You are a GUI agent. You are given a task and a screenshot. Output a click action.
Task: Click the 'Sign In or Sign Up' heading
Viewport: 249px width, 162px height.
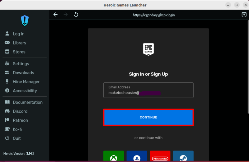pos(148,74)
